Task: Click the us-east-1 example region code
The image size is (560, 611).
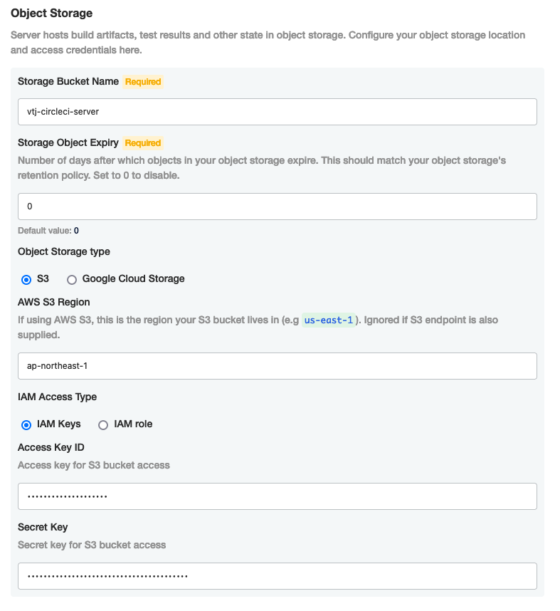Action: coord(328,320)
